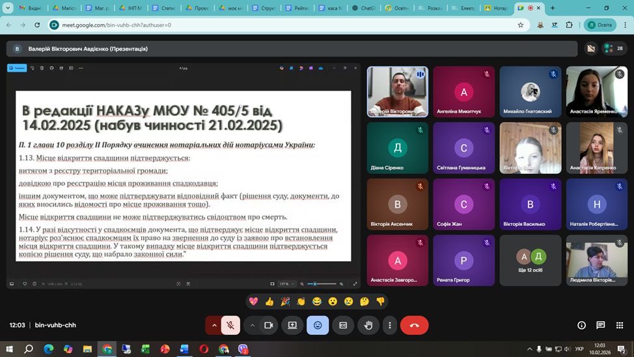Switch keyboard language УКР indicator
This screenshot has height=357, width=634.
[x=579, y=349]
